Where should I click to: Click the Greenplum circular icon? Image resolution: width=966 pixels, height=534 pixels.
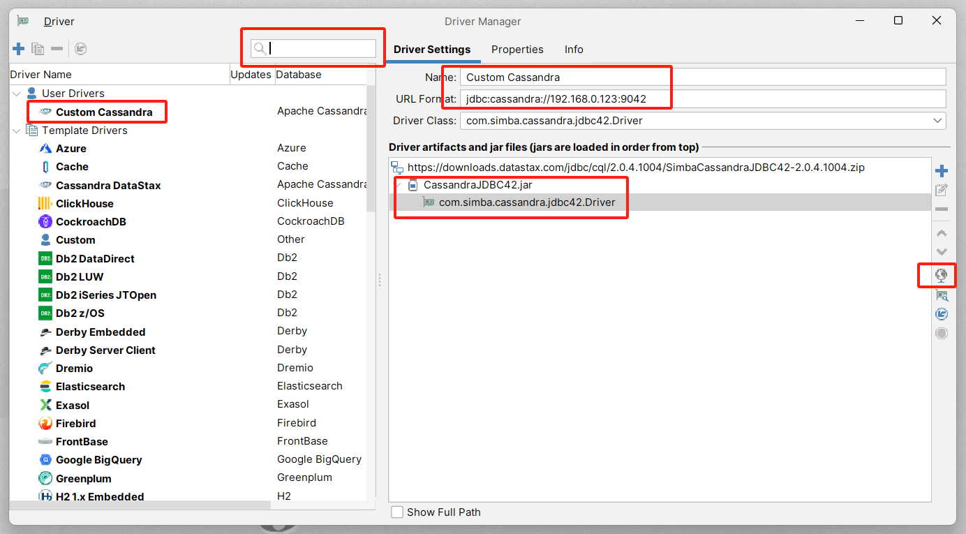coord(45,478)
